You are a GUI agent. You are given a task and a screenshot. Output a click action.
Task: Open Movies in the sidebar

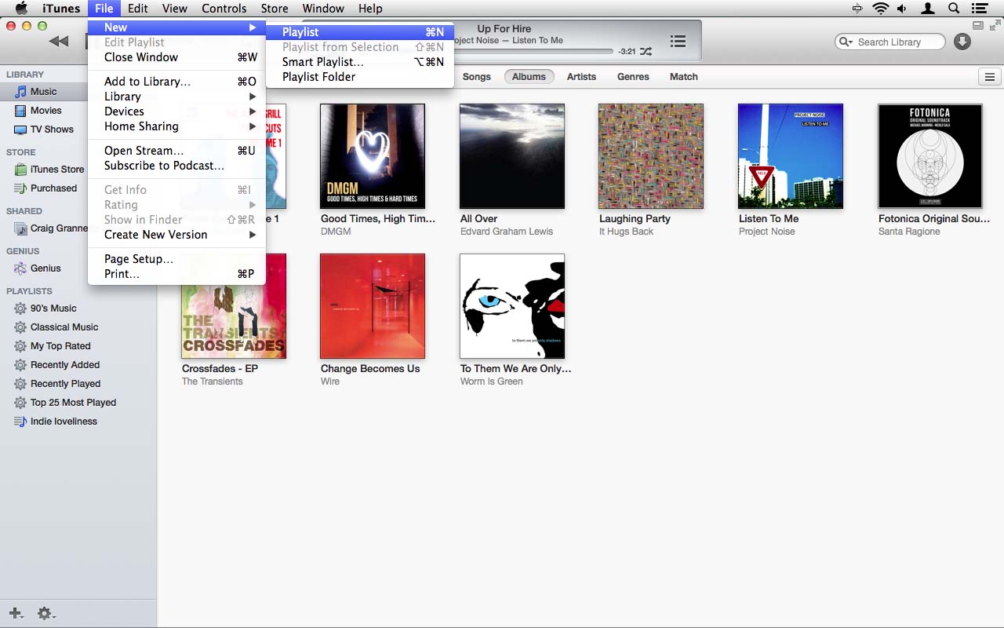click(x=45, y=111)
